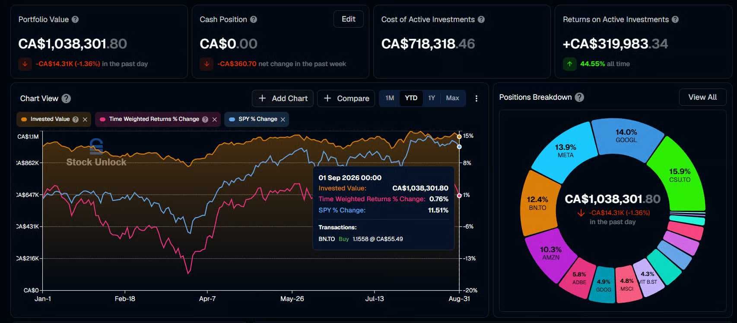
Task: Select the ADBE 5.8% donut segment
Action: tap(579, 278)
